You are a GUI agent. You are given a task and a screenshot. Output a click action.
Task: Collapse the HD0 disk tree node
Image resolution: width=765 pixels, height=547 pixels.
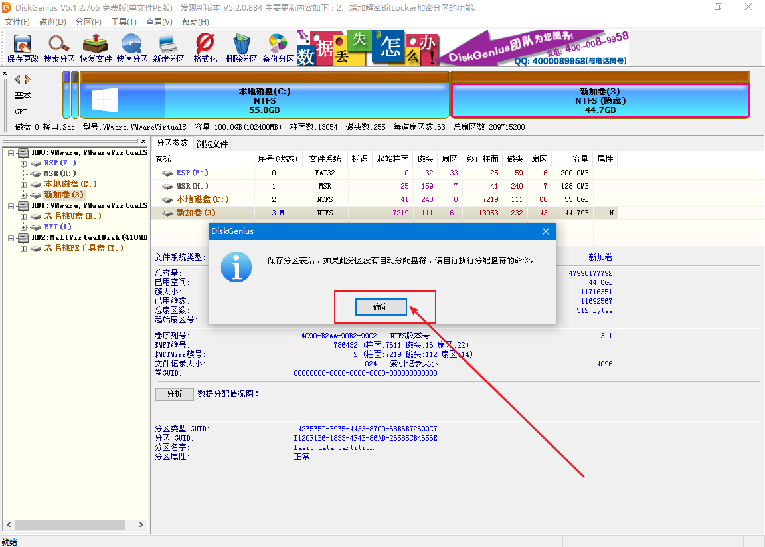pyautogui.click(x=11, y=153)
